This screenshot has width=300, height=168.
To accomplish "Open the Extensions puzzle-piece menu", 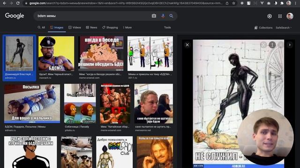I will pos(282,3).
